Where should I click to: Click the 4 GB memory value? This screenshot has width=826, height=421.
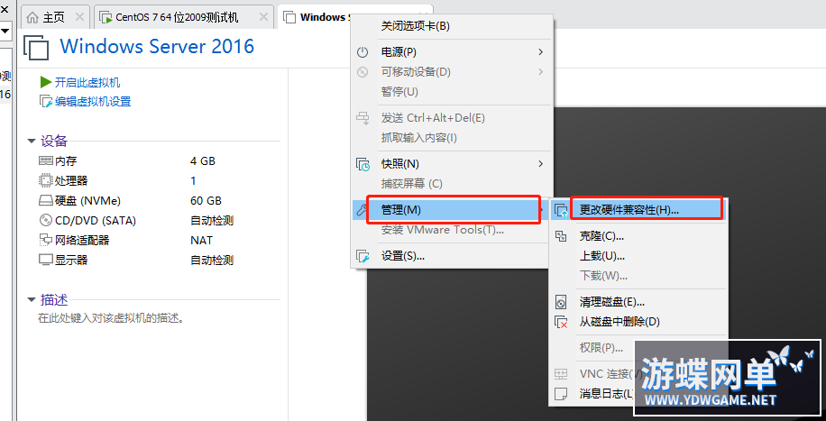pos(203,161)
